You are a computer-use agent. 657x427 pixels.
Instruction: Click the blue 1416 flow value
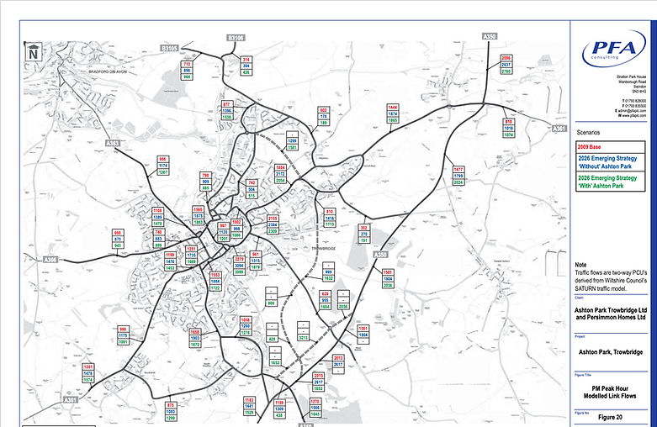point(330,218)
